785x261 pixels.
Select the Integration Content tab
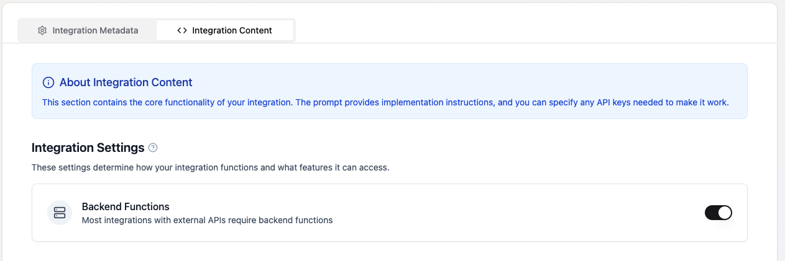click(224, 30)
